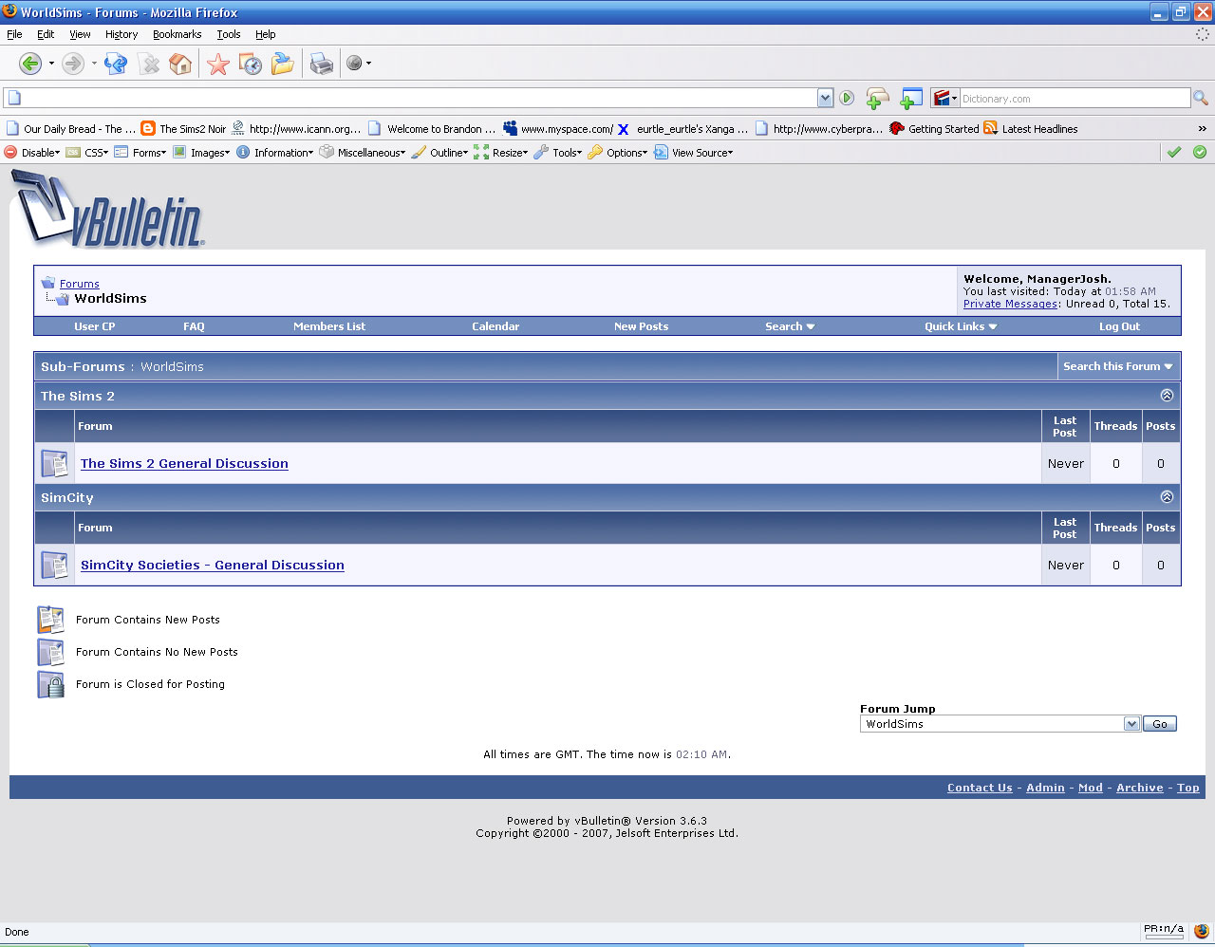
Task: Click the green checkmark icon in Web Developer toolbar
Action: coord(1174,152)
